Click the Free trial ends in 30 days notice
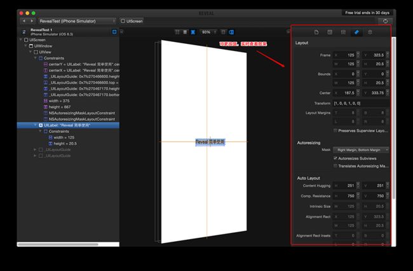Viewport: 413px width, 271px height. 367,13
